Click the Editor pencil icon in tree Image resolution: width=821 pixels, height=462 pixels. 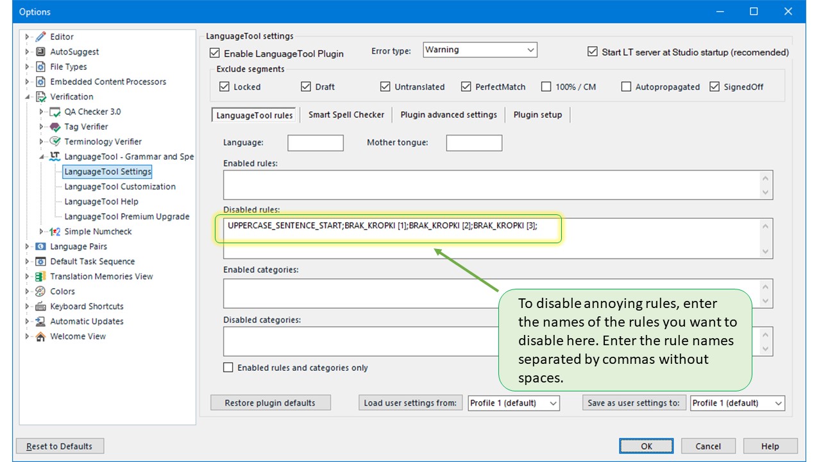point(40,37)
